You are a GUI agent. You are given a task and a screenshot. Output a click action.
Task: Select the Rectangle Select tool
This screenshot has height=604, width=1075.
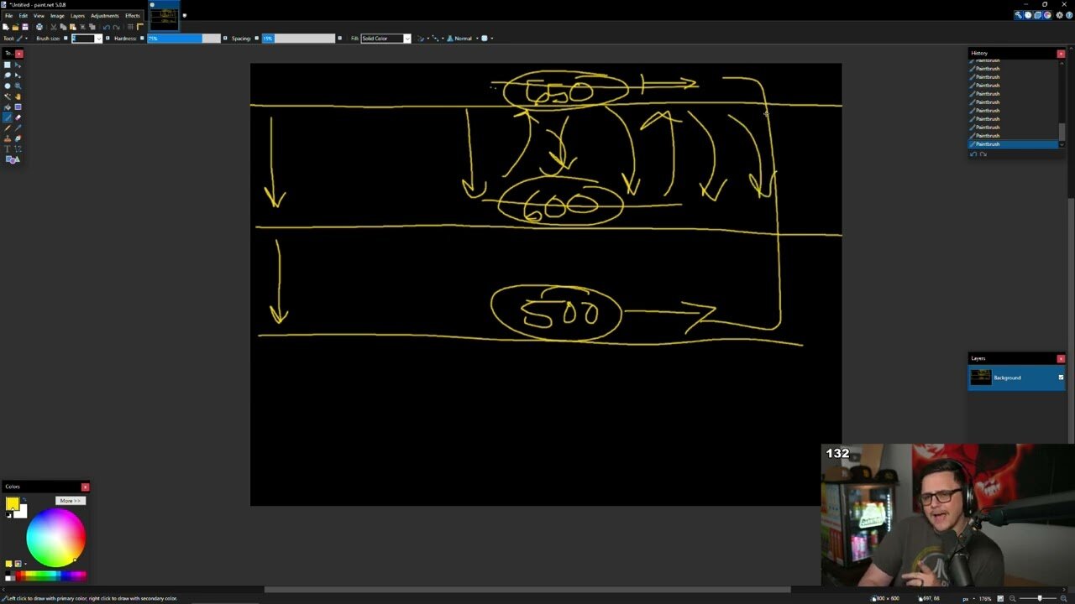tap(8, 65)
